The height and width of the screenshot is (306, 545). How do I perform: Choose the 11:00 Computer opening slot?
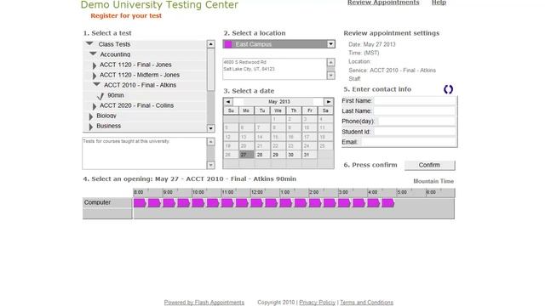click(x=227, y=203)
